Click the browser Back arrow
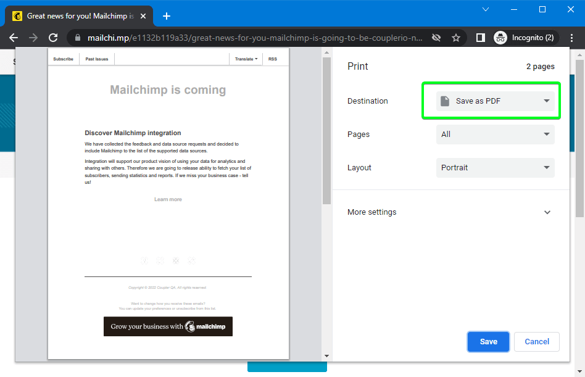 point(14,38)
